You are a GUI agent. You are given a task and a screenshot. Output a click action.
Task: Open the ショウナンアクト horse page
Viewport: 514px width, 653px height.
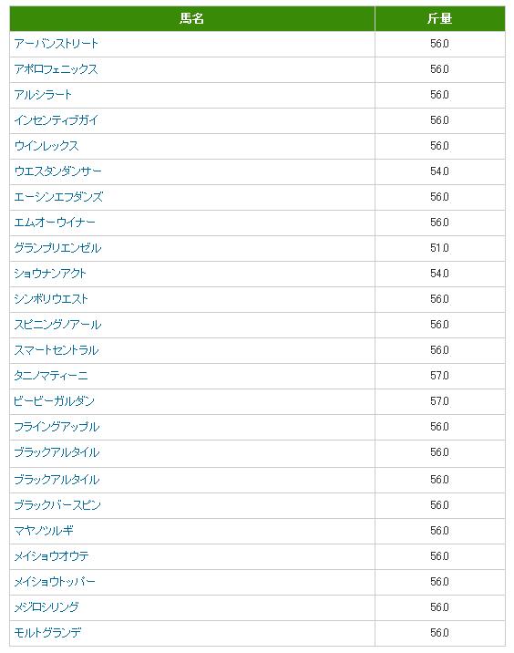pyautogui.click(x=50, y=274)
